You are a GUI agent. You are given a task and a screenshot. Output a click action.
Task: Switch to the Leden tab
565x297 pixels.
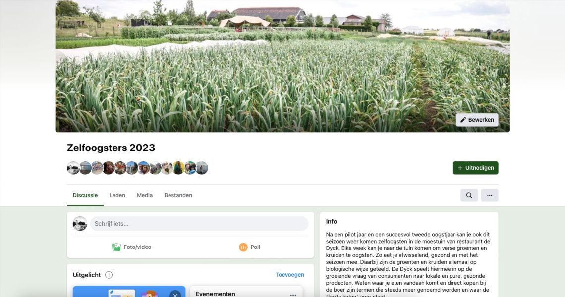117,195
